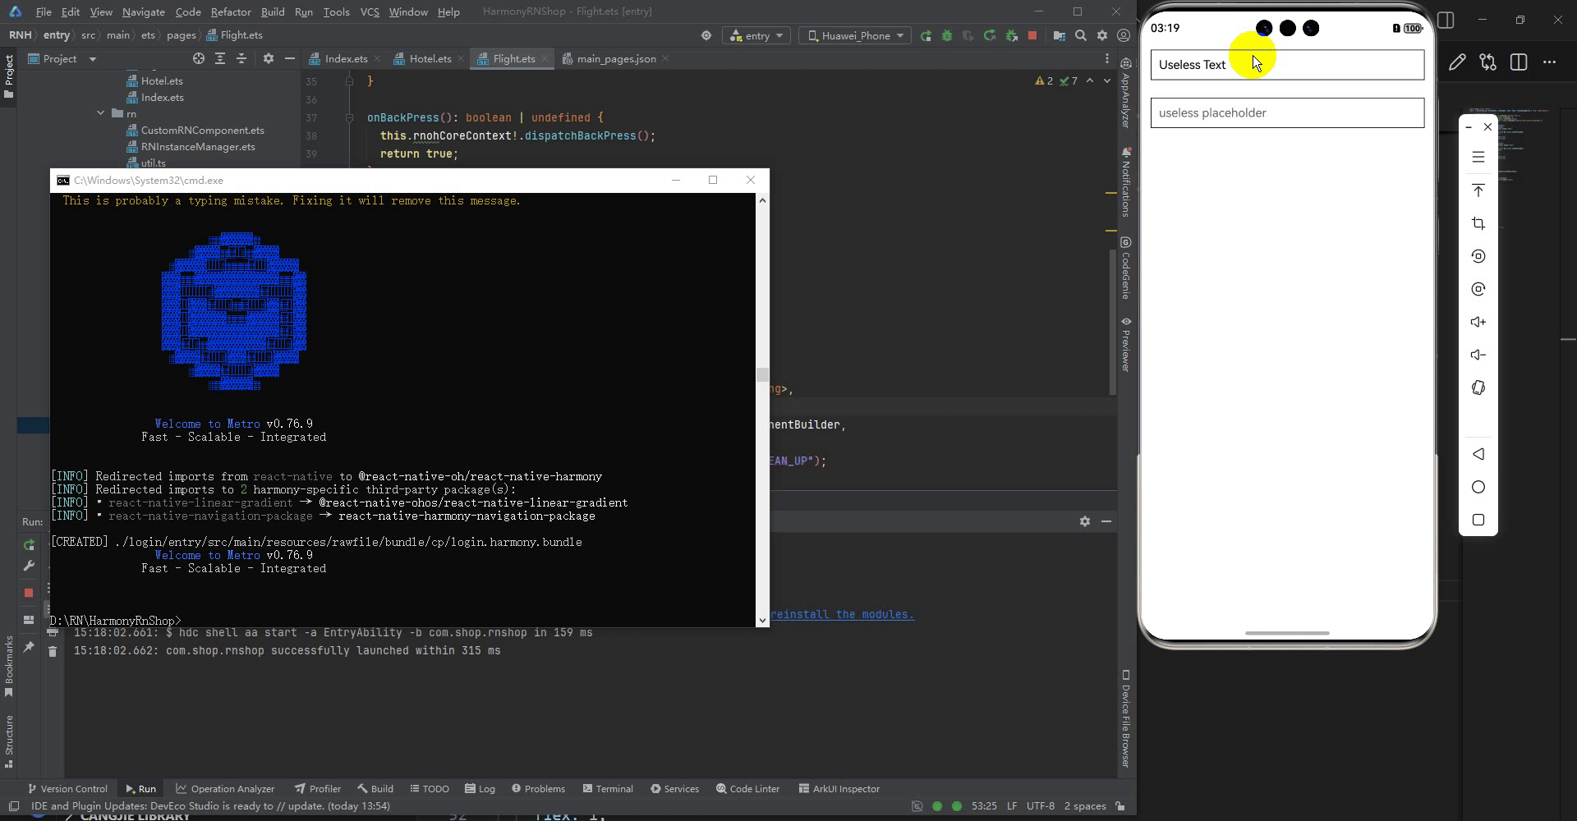Collapse all items in the Project panel
1577x821 pixels.
click(241, 58)
